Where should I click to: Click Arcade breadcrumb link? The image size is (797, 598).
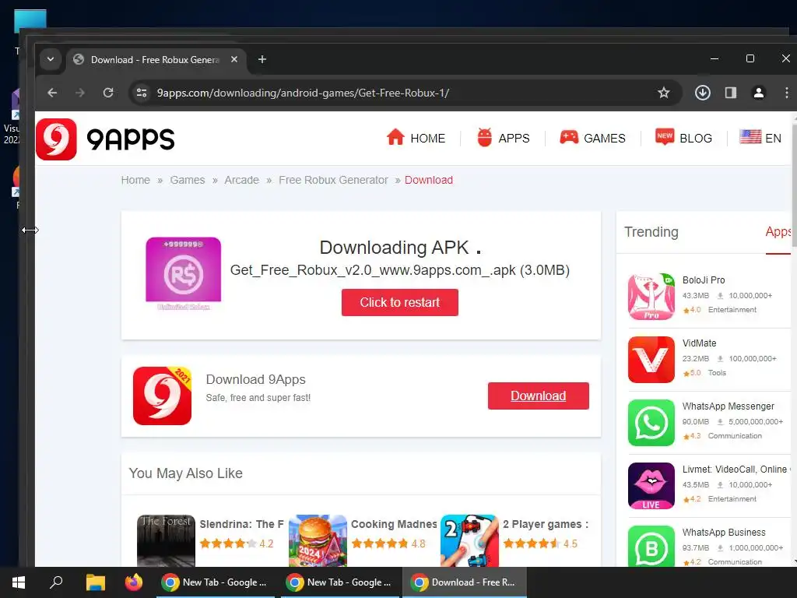[x=241, y=180]
